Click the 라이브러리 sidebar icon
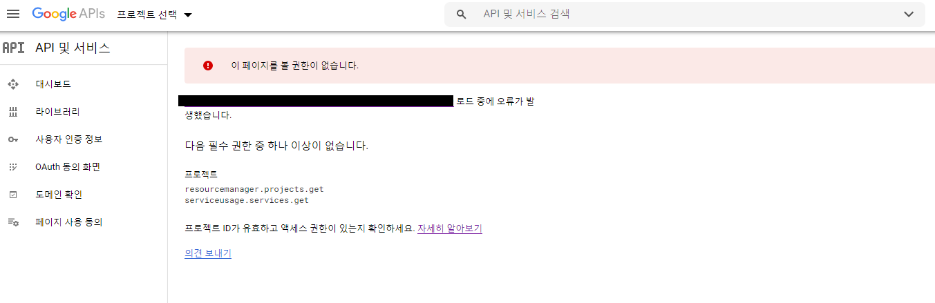935x303 pixels. [x=12, y=112]
